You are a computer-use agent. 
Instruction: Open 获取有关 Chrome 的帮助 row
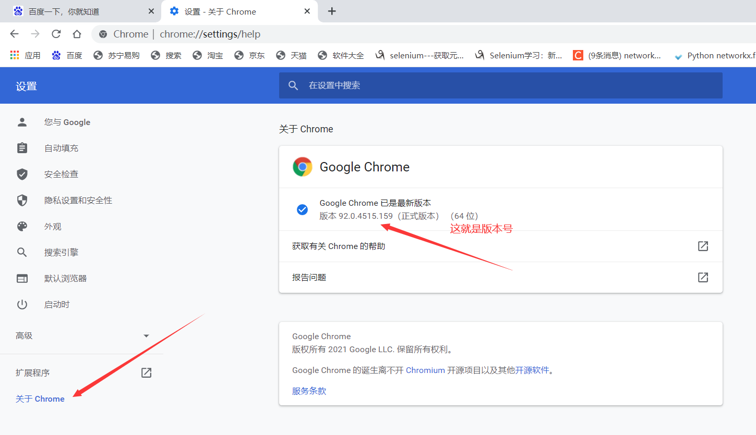tap(501, 246)
